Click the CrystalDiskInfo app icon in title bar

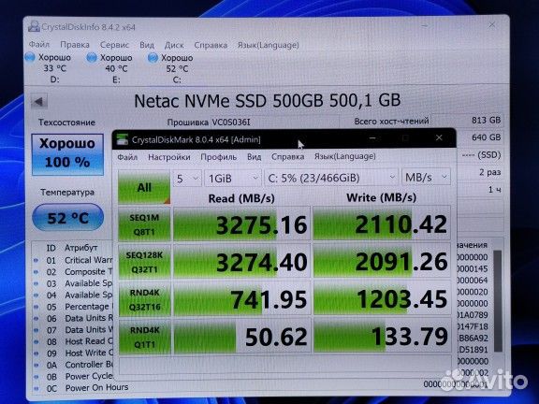click(34, 26)
